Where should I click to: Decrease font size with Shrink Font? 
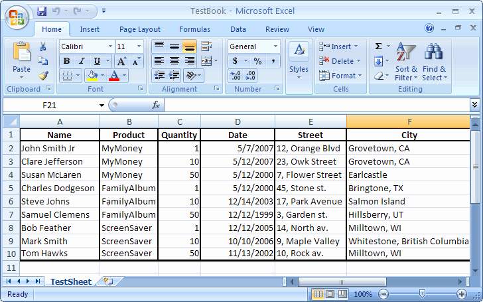click(136, 61)
